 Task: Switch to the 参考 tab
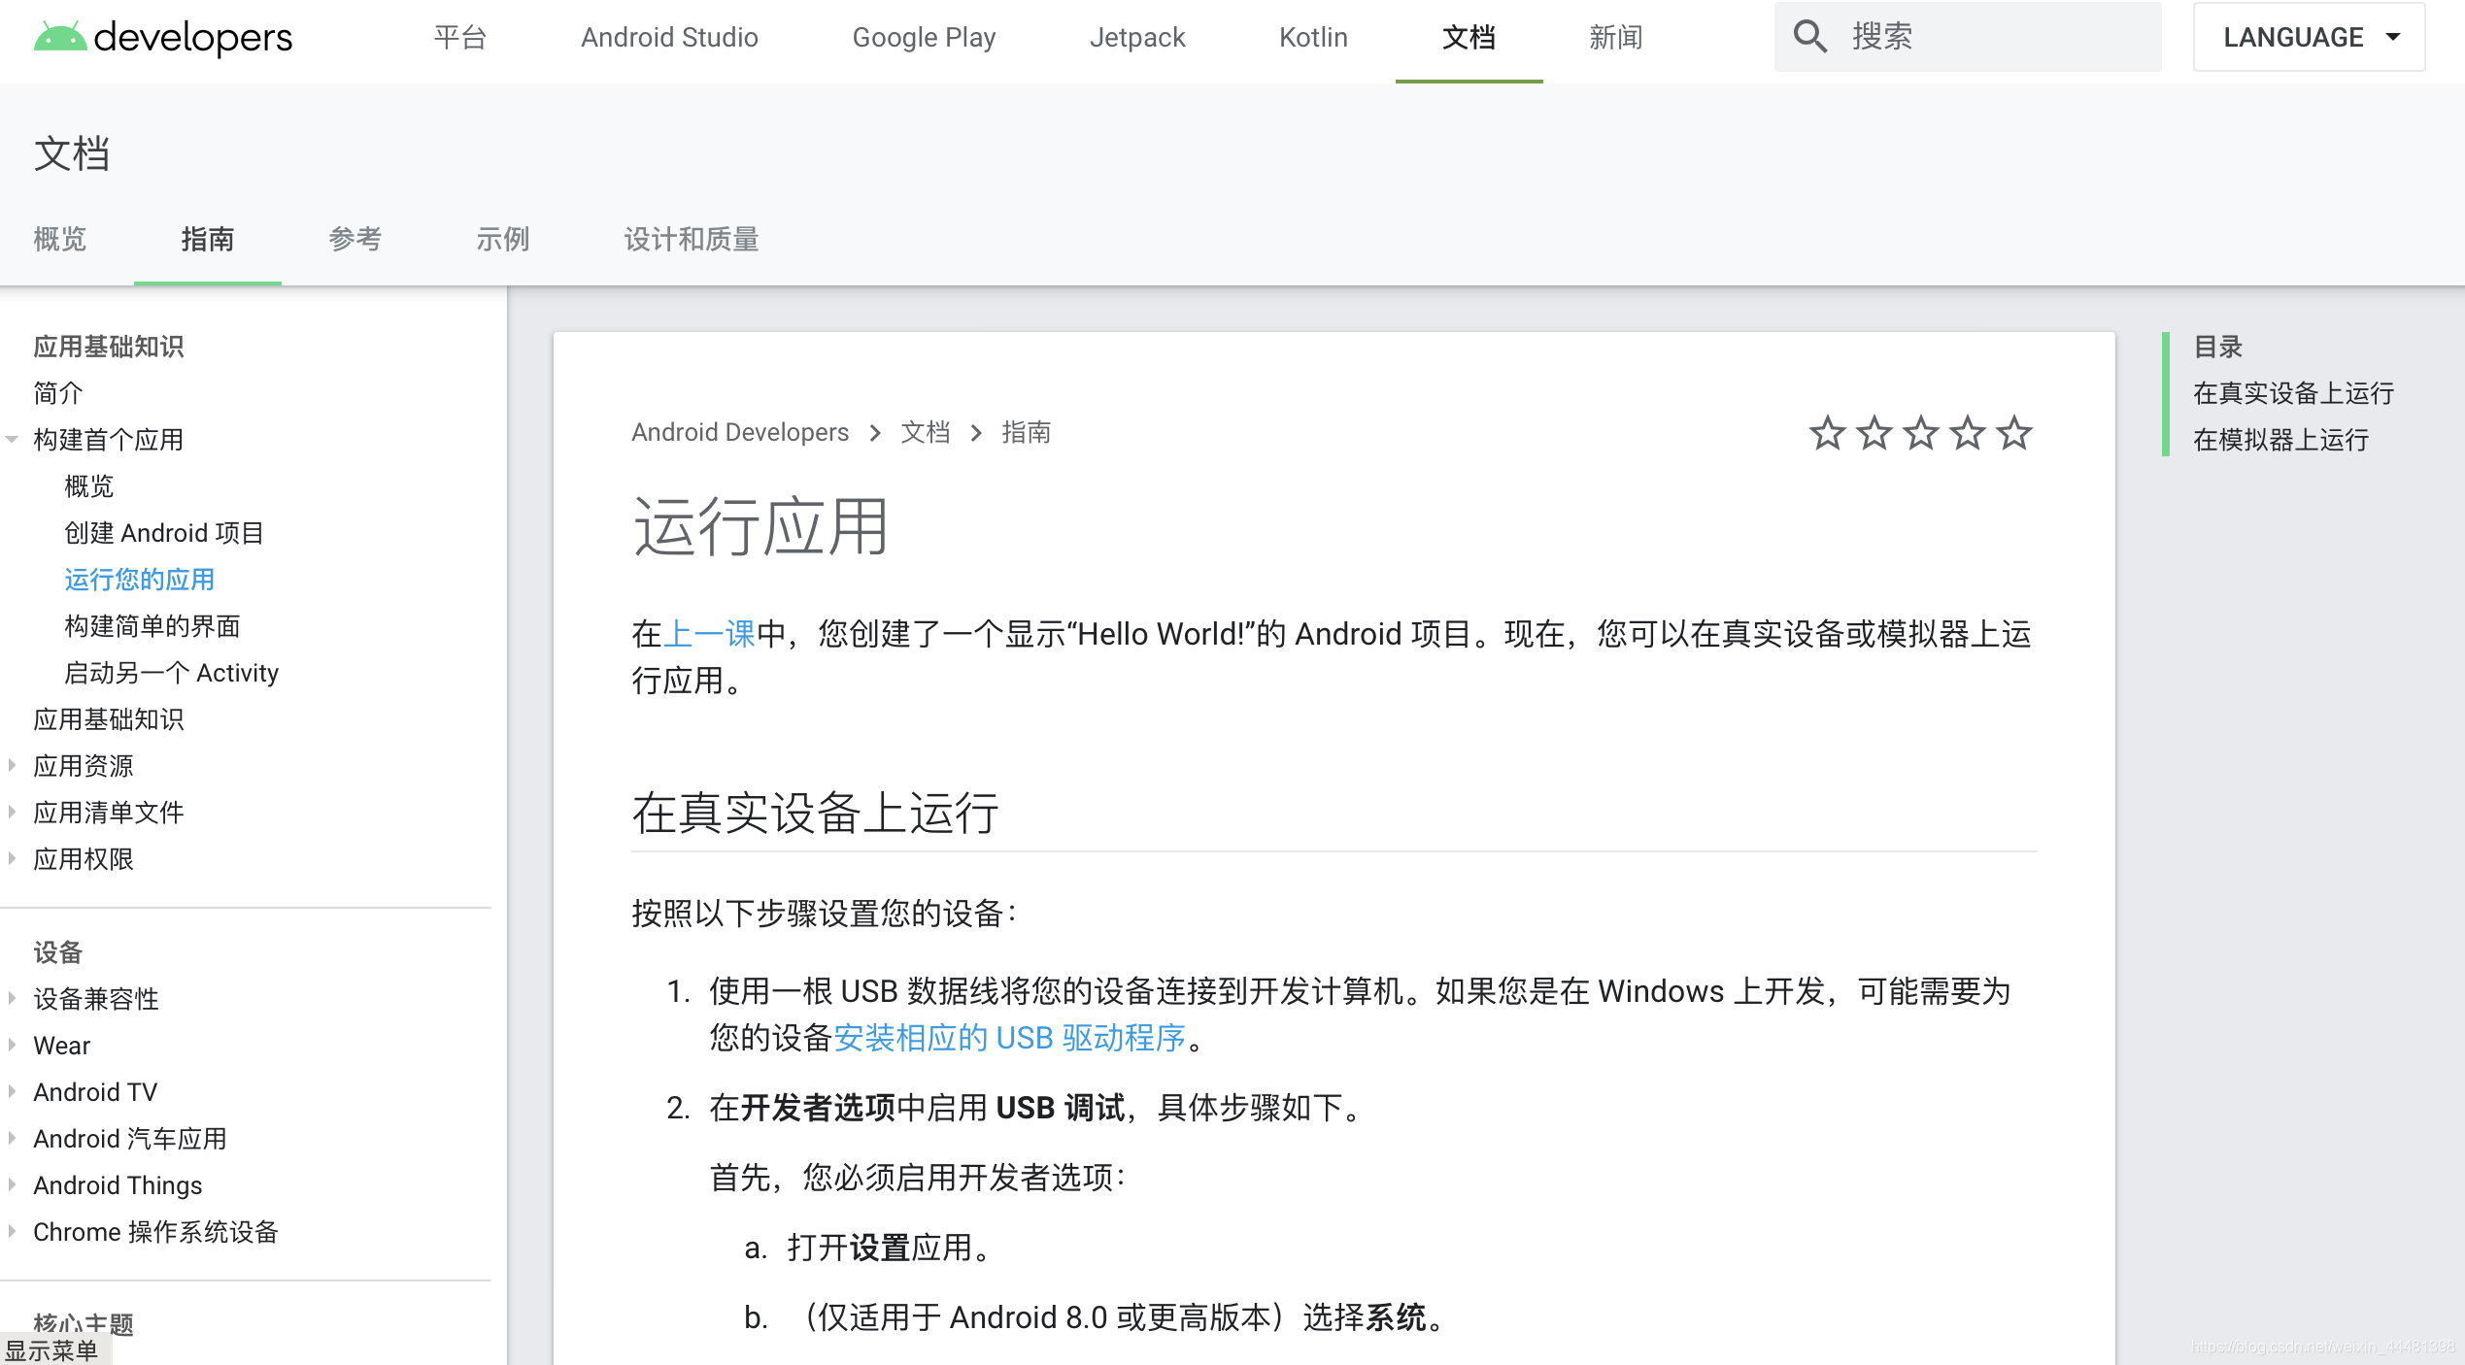(355, 239)
